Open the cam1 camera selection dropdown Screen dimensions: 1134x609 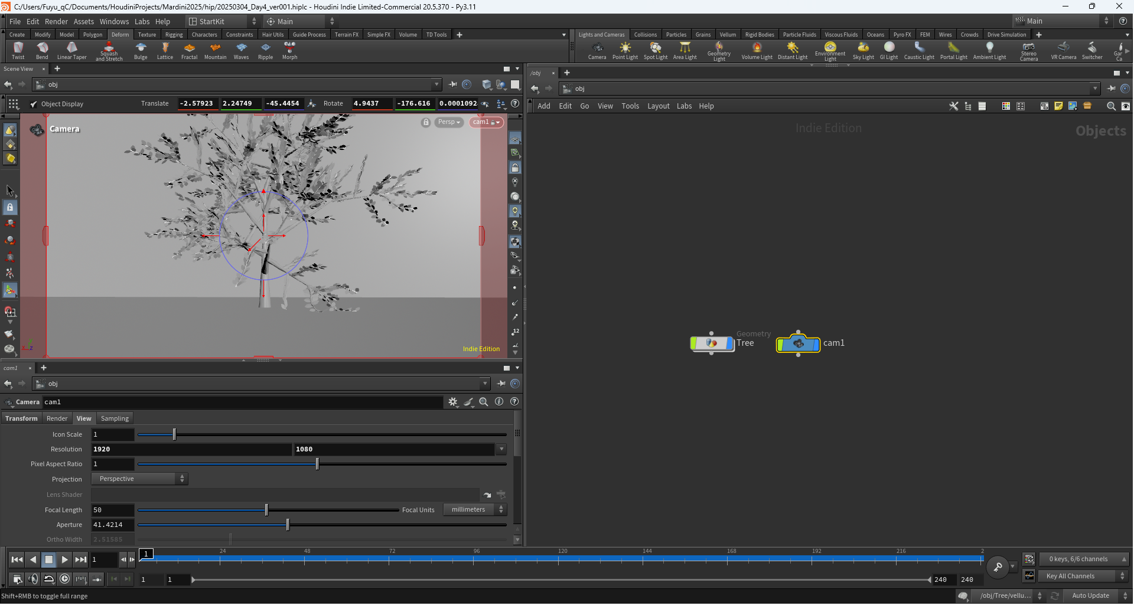coord(486,122)
